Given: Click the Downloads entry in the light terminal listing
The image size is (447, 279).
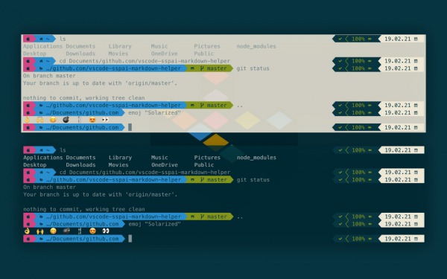Looking at the screenshot, I should click(x=80, y=54).
